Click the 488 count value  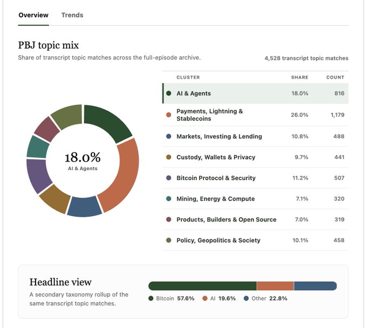click(x=339, y=136)
